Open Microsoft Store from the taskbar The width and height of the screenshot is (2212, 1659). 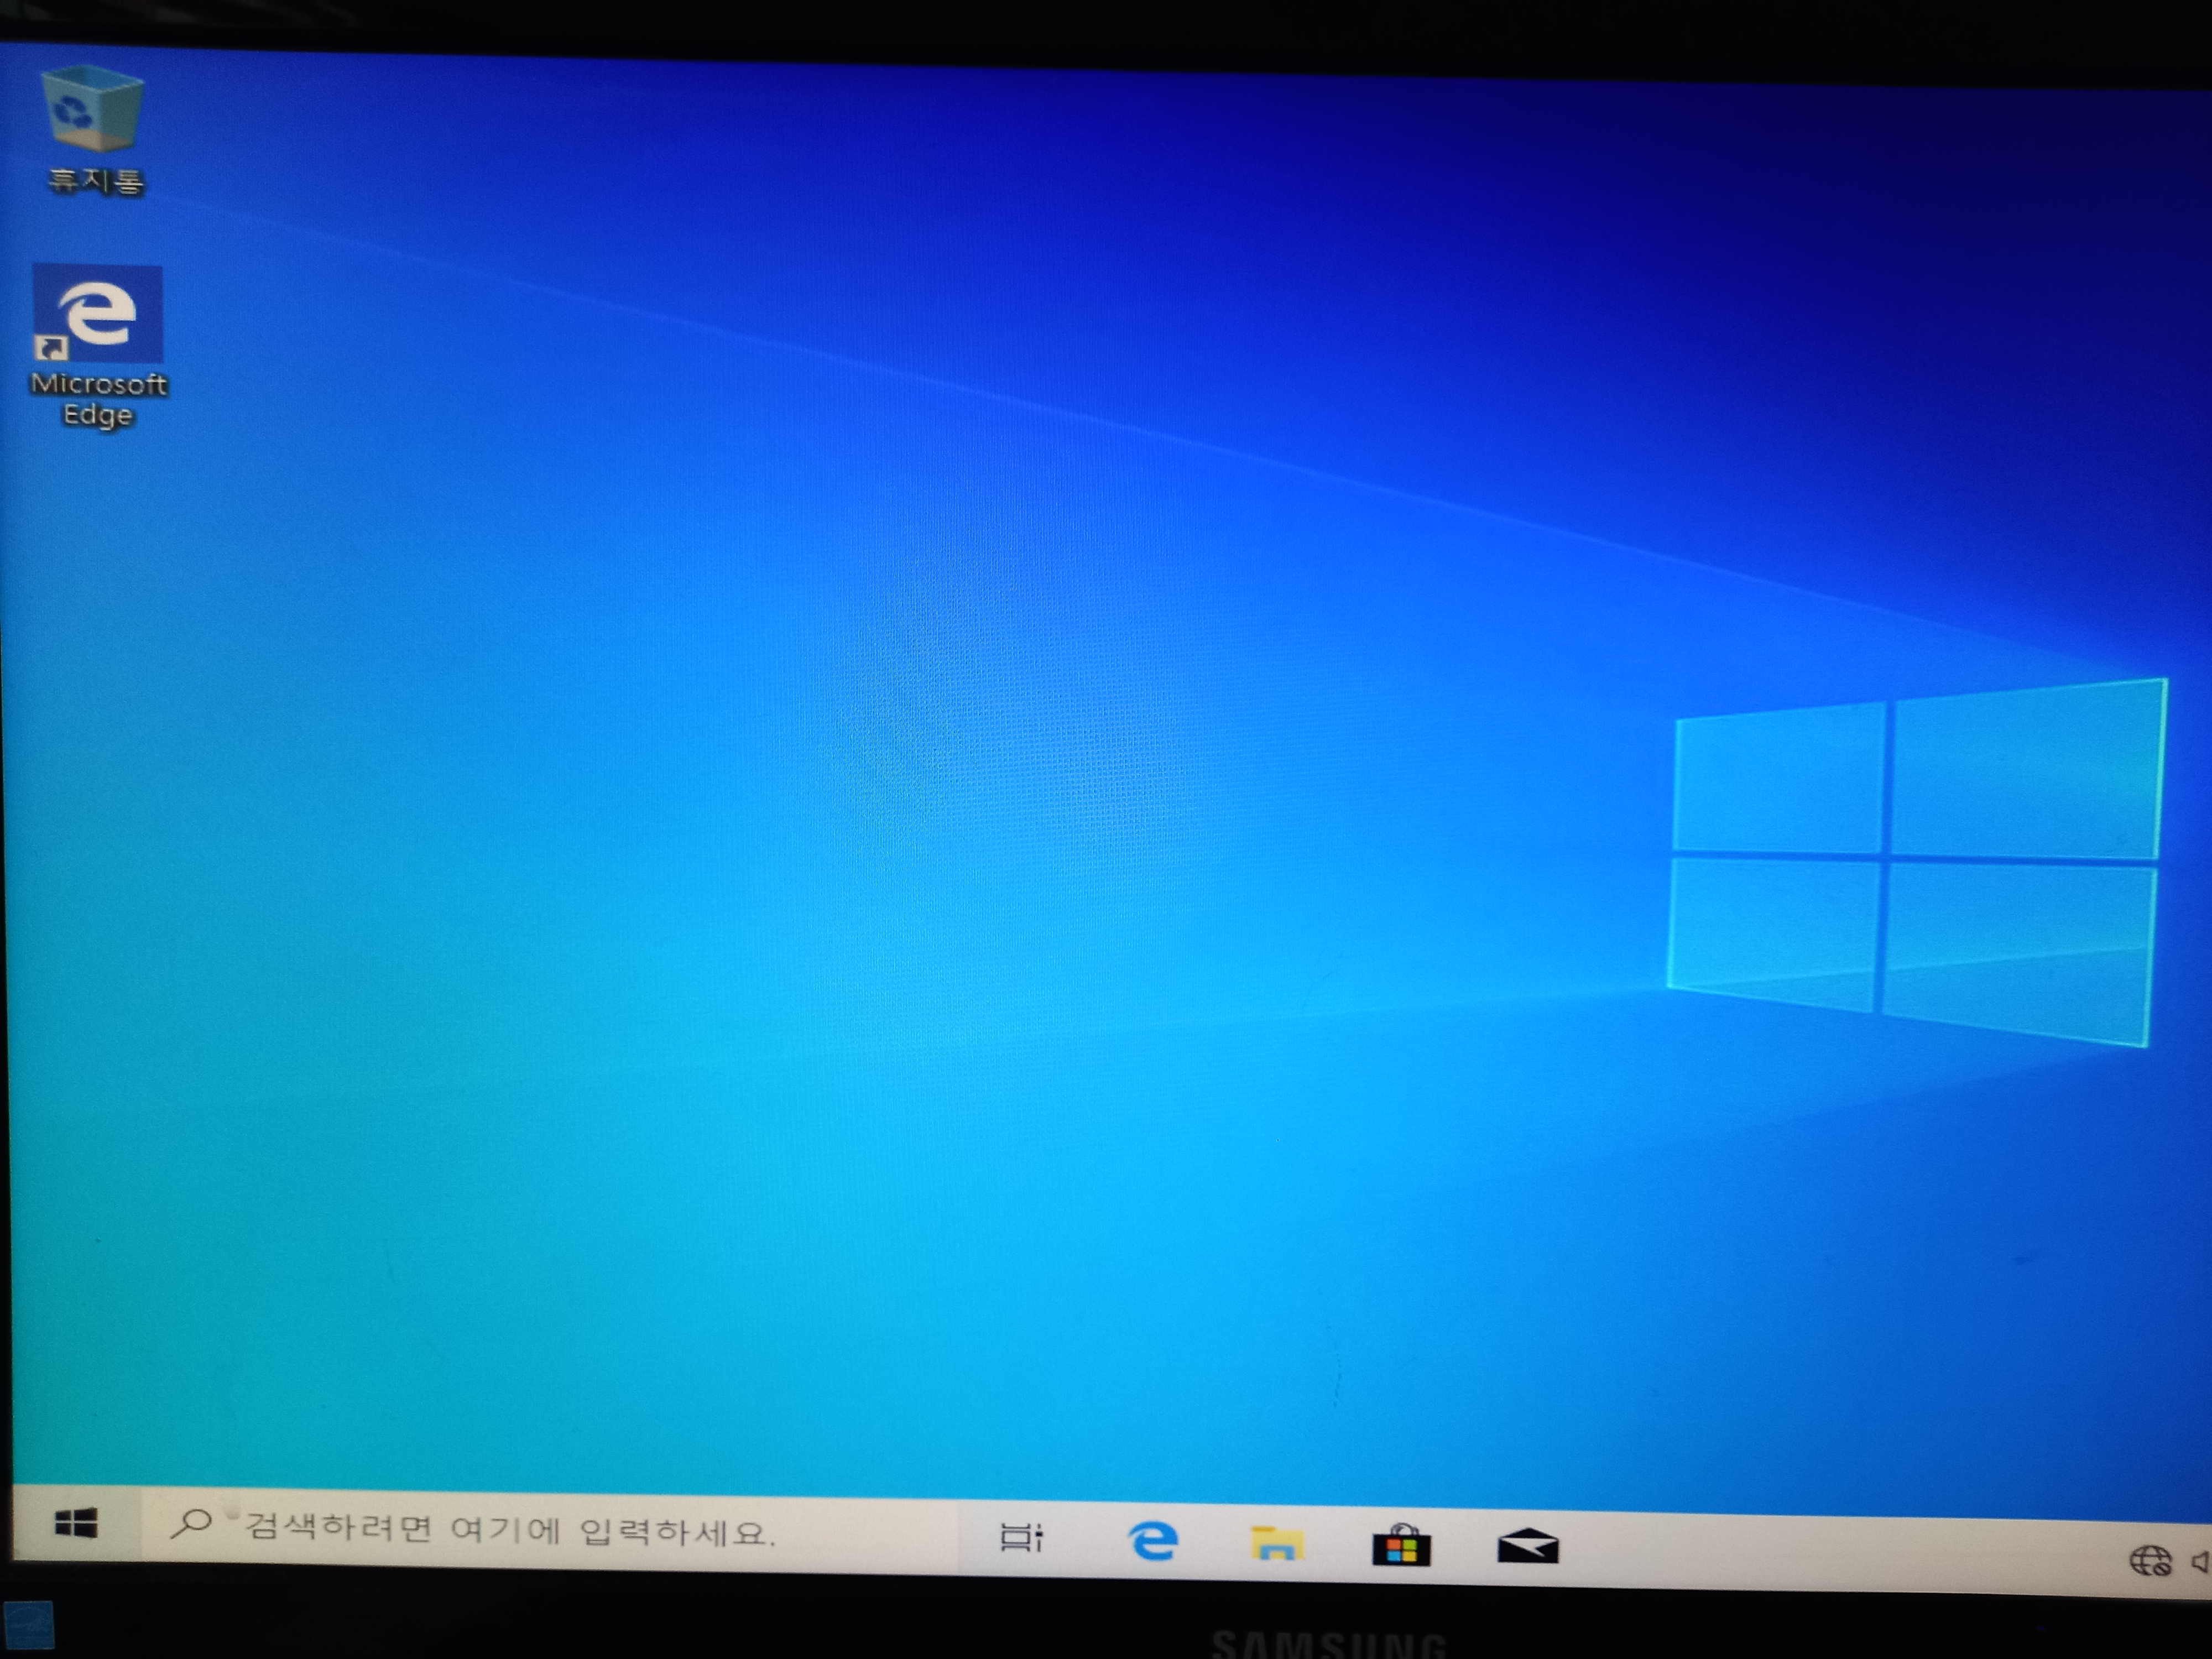tap(1401, 1547)
